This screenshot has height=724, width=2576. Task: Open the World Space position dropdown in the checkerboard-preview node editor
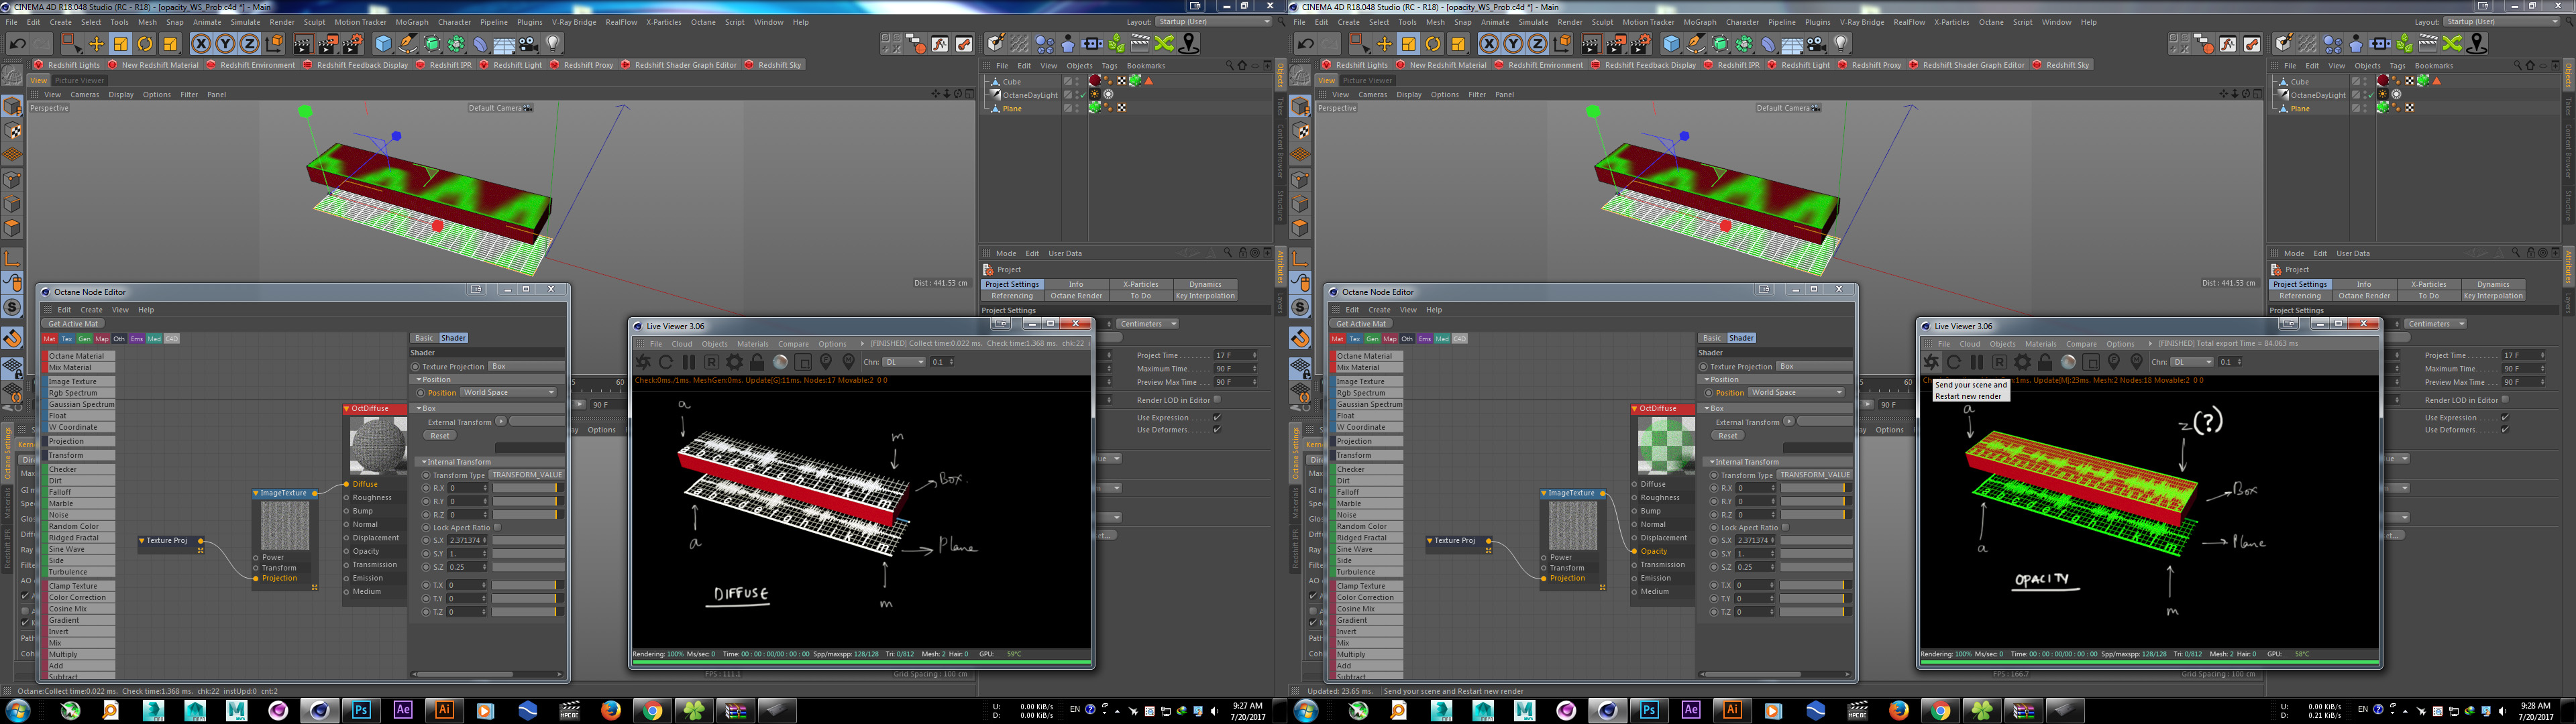pyautogui.click(x=1796, y=393)
